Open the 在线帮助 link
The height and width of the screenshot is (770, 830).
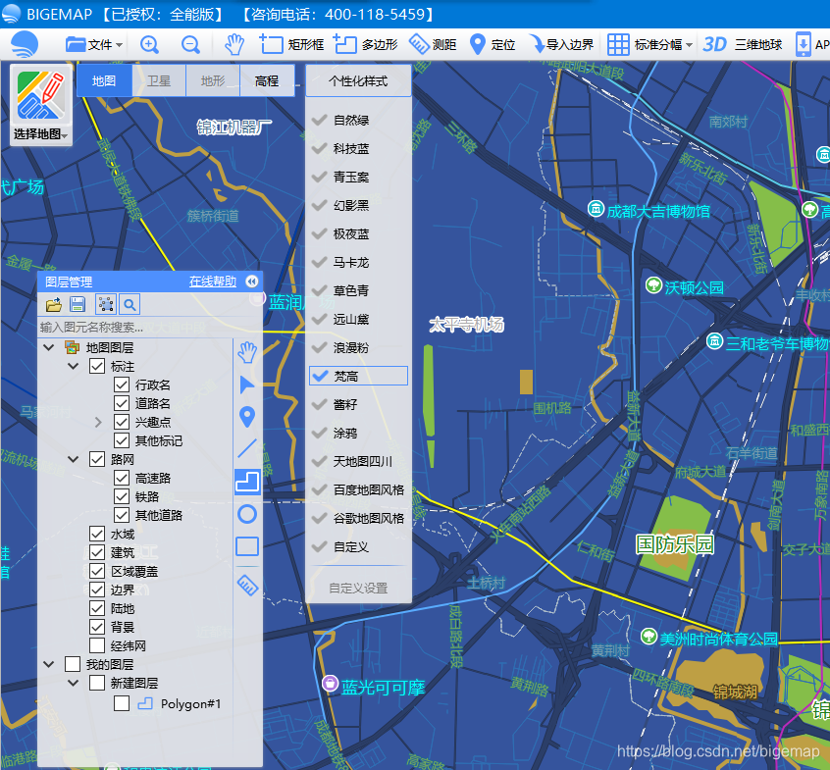213,282
